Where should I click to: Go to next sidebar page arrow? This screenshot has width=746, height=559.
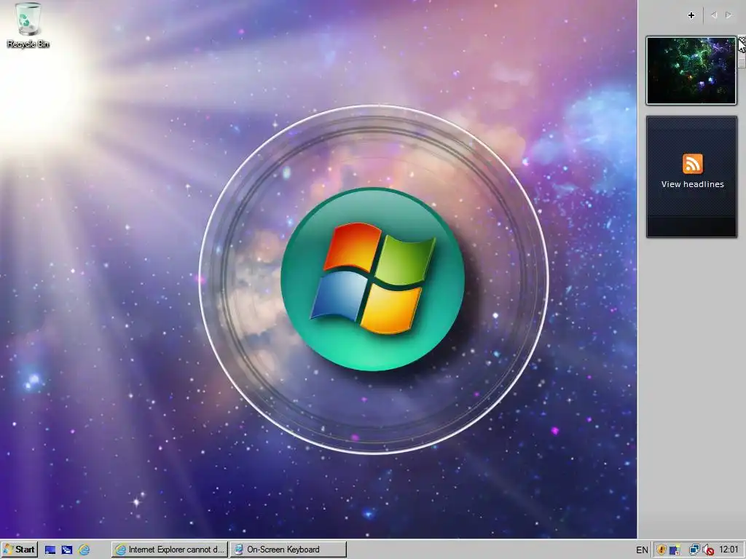pos(729,15)
